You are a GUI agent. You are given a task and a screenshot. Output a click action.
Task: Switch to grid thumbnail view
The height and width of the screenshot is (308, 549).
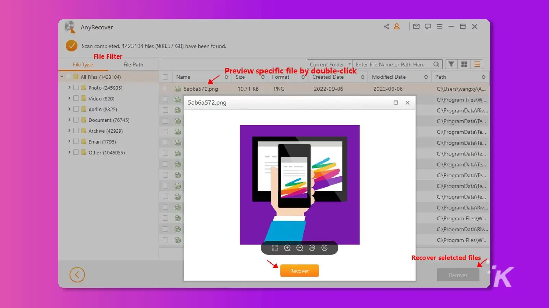464,64
